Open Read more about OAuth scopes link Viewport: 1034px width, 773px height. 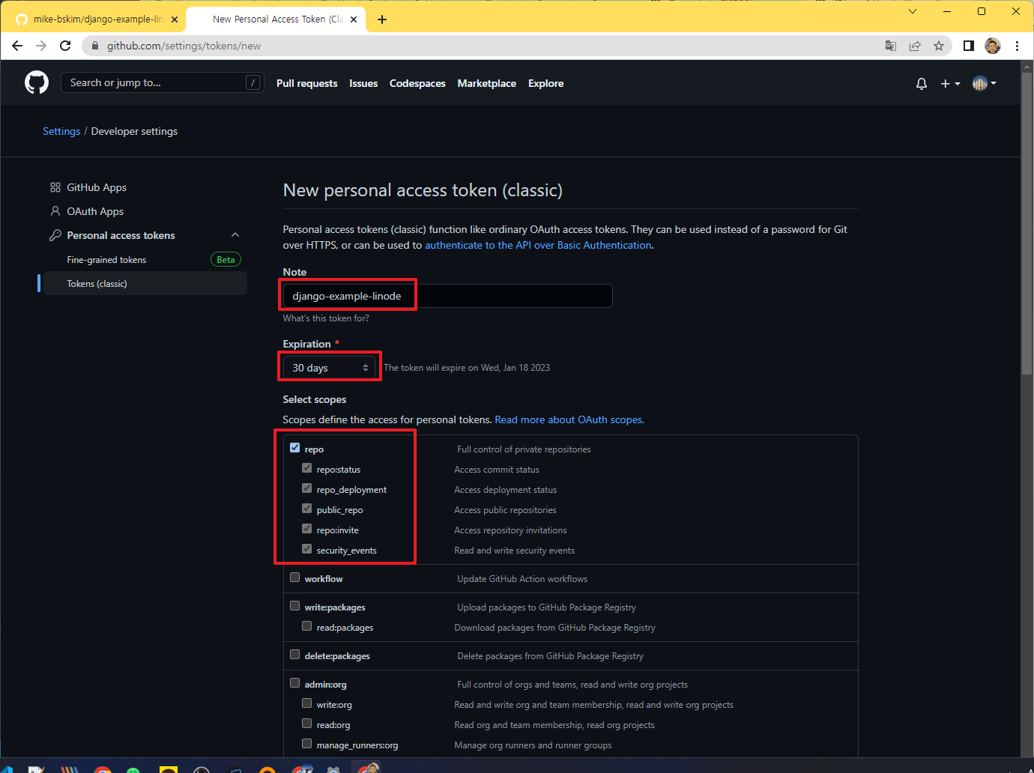(x=569, y=419)
